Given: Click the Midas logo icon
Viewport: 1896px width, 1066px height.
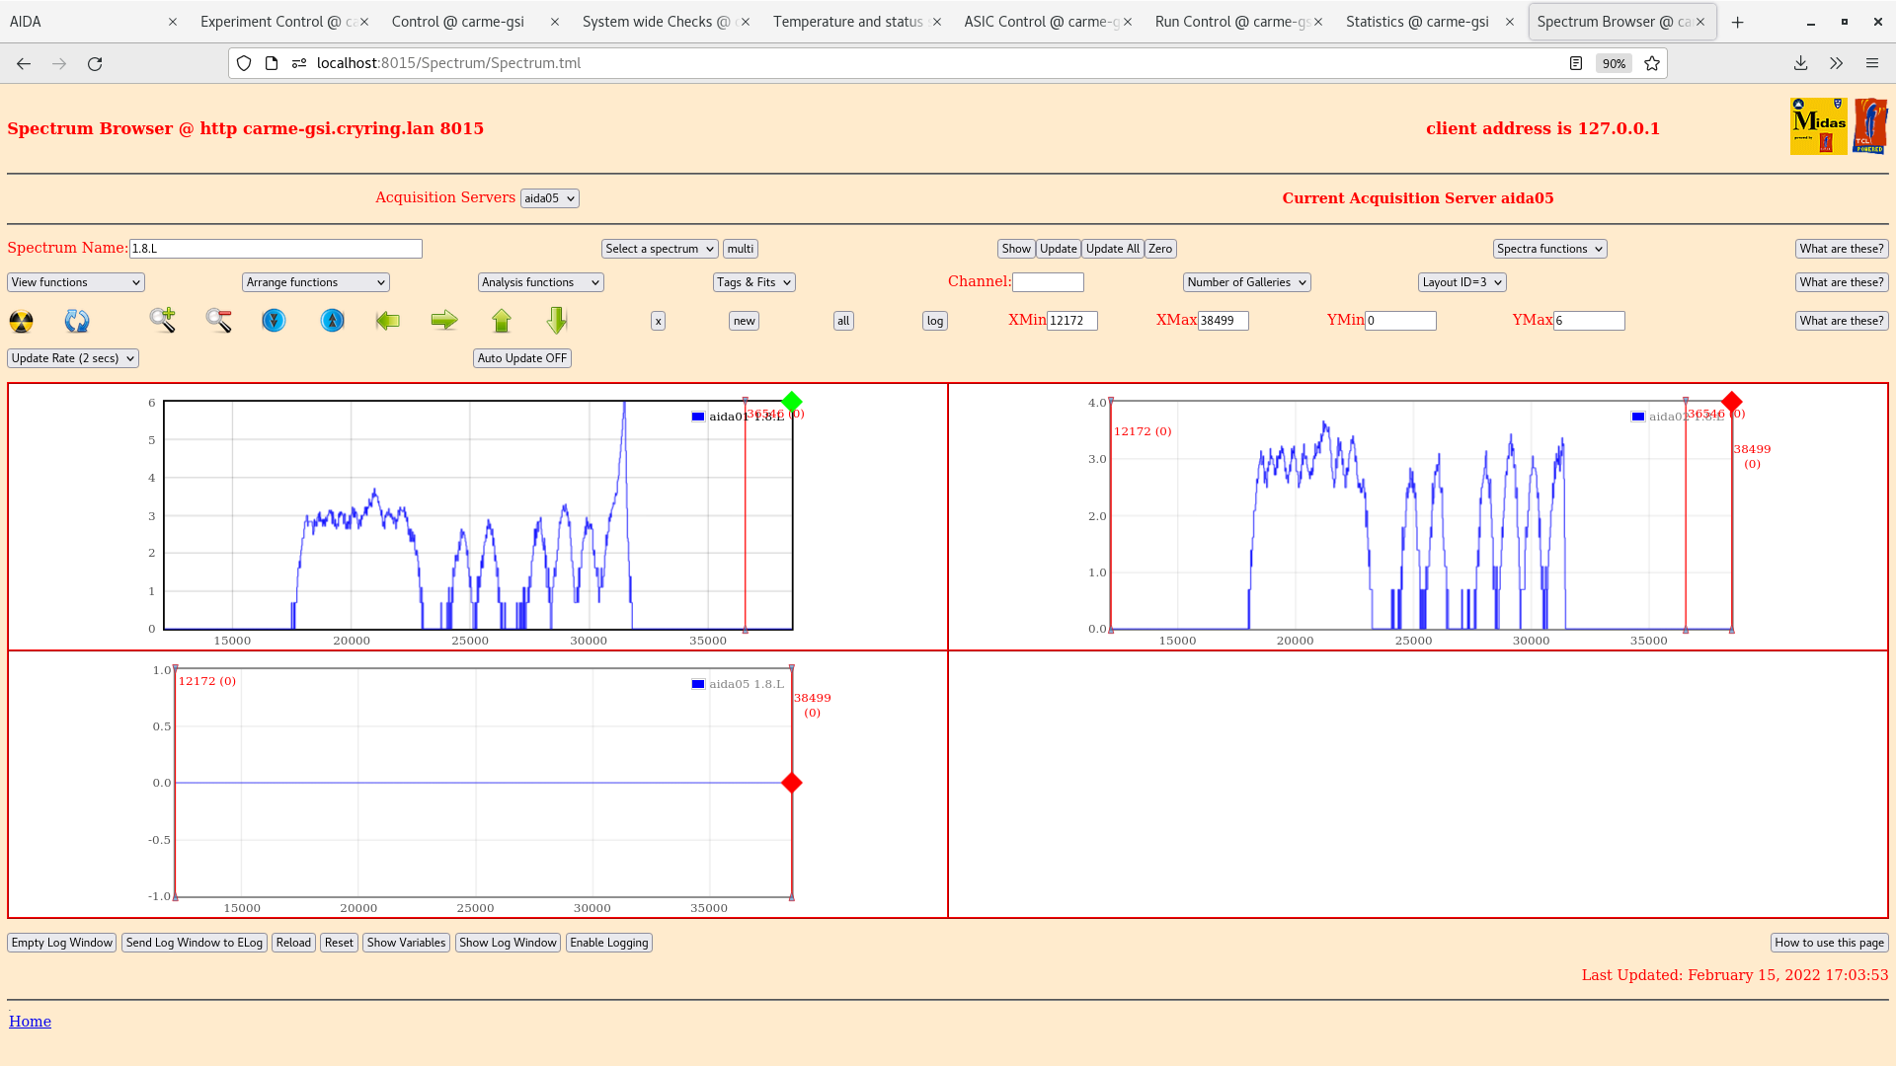Looking at the screenshot, I should [x=1819, y=126].
